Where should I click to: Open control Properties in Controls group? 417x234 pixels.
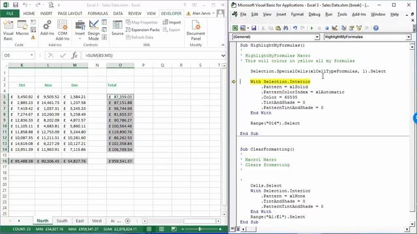click(x=104, y=22)
